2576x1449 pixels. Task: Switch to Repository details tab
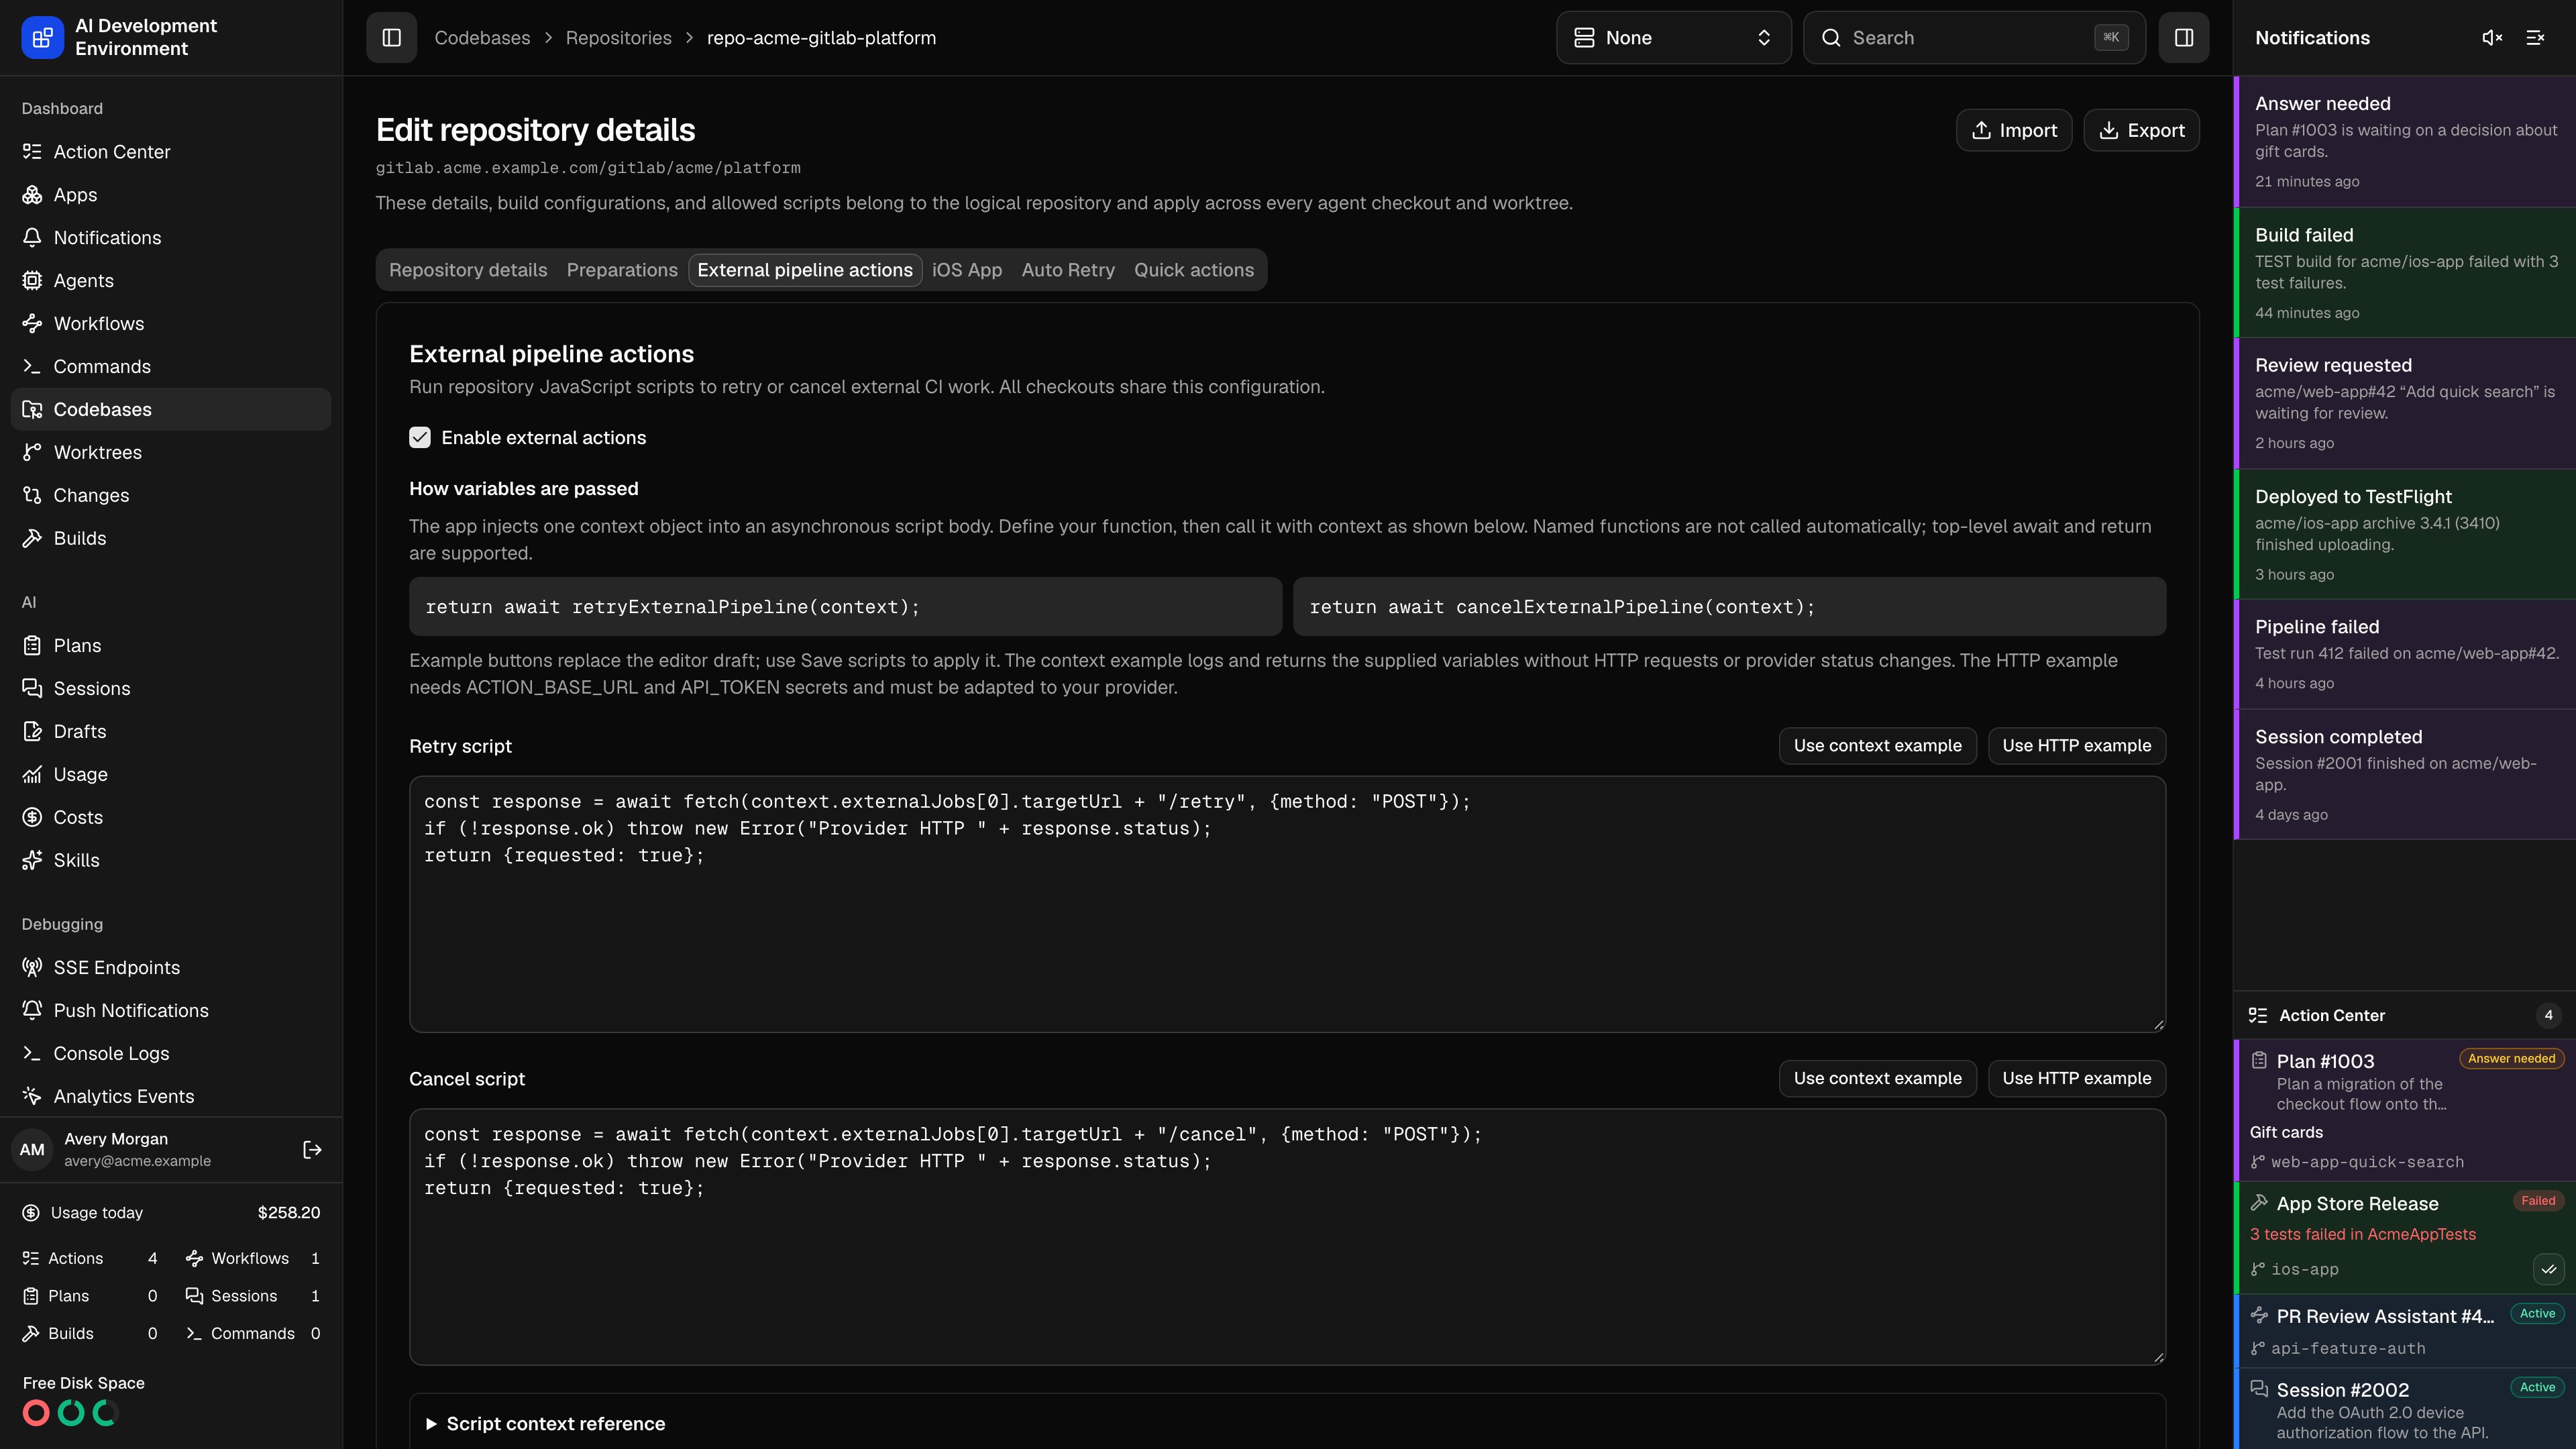pyautogui.click(x=468, y=270)
